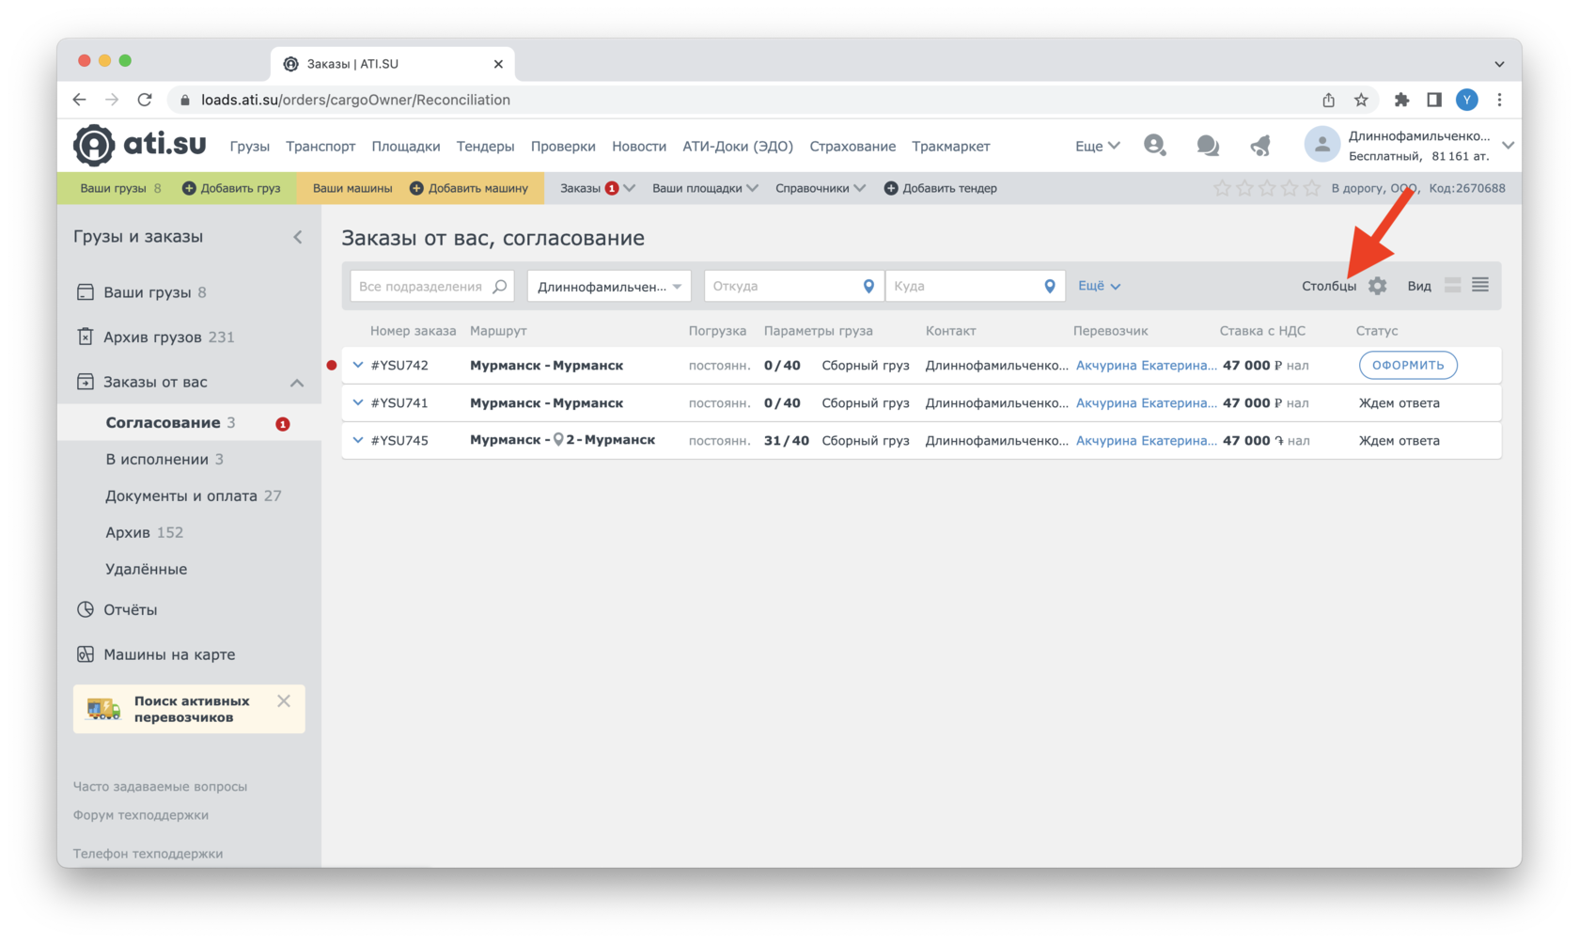
Task: Open АТИ-Доки (ЭДО) menu
Action: point(738,147)
